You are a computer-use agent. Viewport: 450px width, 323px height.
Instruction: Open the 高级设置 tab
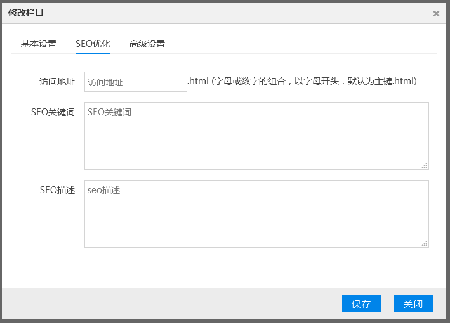(147, 44)
